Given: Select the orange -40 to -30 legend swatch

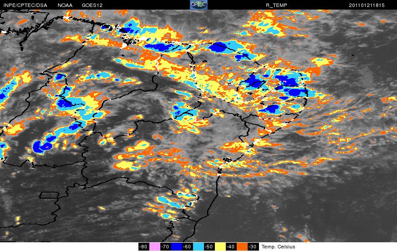Looking at the screenshot, I should [242, 247].
